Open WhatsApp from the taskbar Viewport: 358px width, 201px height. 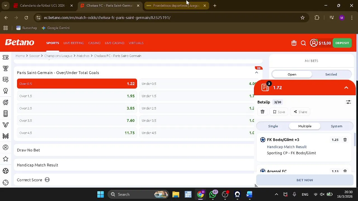tap(213, 194)
